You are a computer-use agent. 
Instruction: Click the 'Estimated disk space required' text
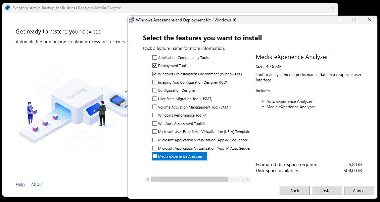(287, 164)
